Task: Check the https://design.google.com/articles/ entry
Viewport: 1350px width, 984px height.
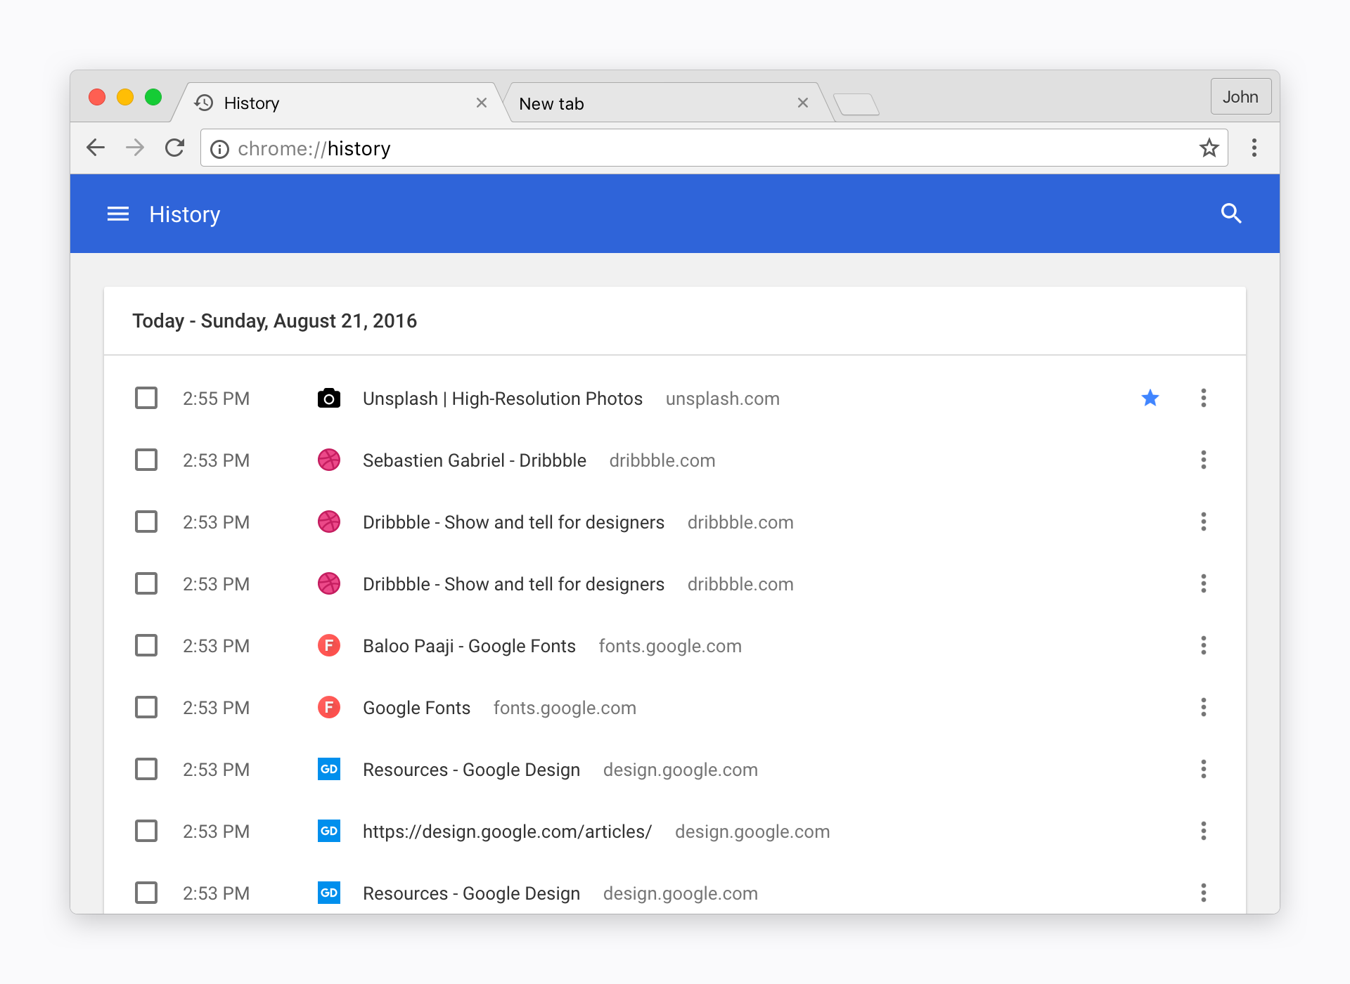Action: click(x=146, y=831)
